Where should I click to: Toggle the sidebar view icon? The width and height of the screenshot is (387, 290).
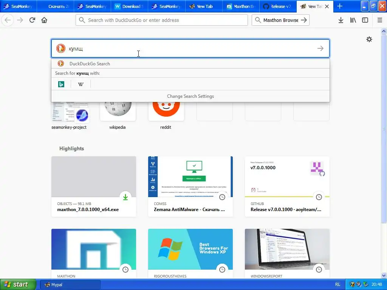coord(365,20)
